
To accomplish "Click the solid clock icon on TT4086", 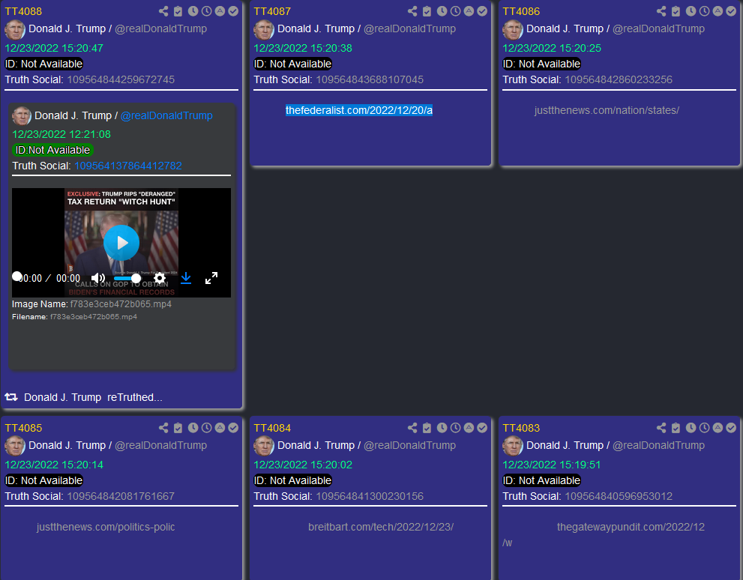I will point(691,11).
